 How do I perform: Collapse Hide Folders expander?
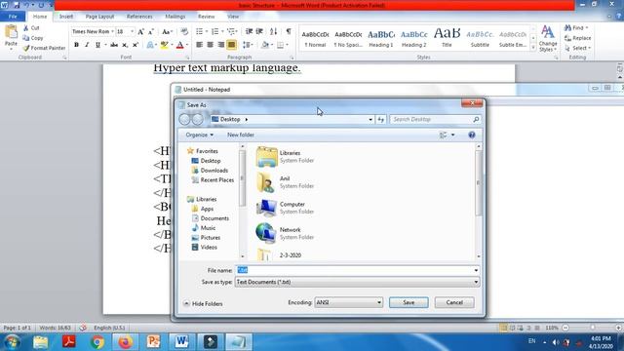203,303
